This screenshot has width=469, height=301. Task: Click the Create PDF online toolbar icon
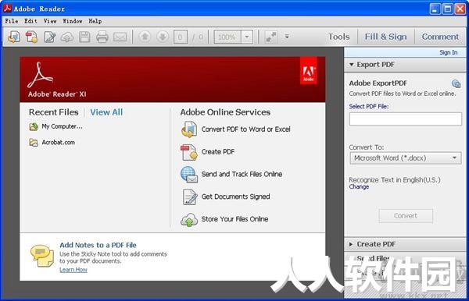pyautogui.click(x=31, y=37)
